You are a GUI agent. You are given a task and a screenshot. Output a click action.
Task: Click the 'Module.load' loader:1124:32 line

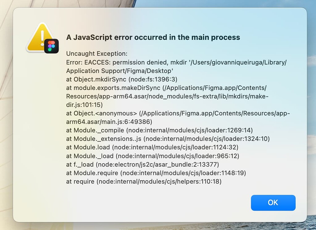click(x=152, y=147)
